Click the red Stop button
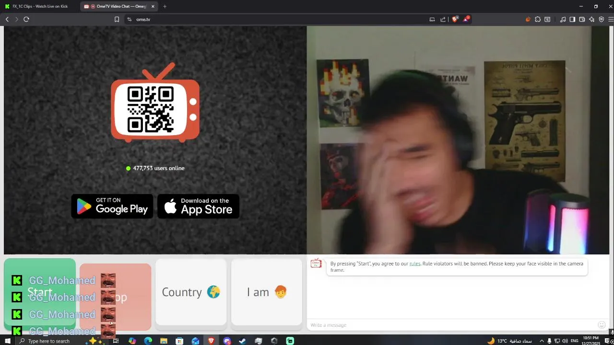This screenshot has height=345, width=614. pos(115,297)
